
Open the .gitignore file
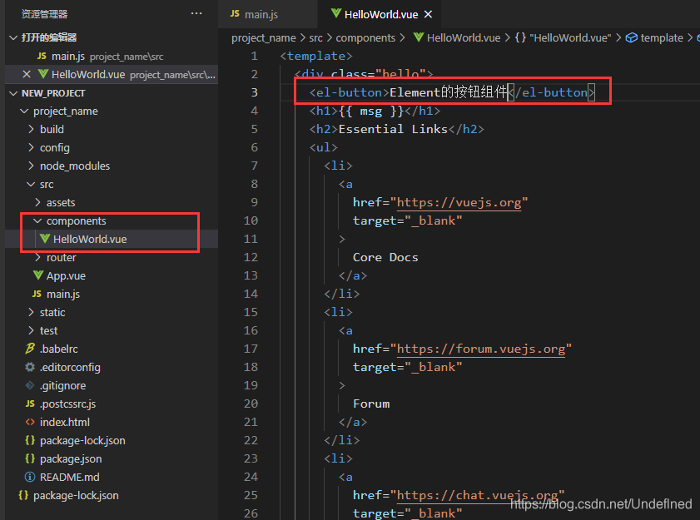[112, 386]
